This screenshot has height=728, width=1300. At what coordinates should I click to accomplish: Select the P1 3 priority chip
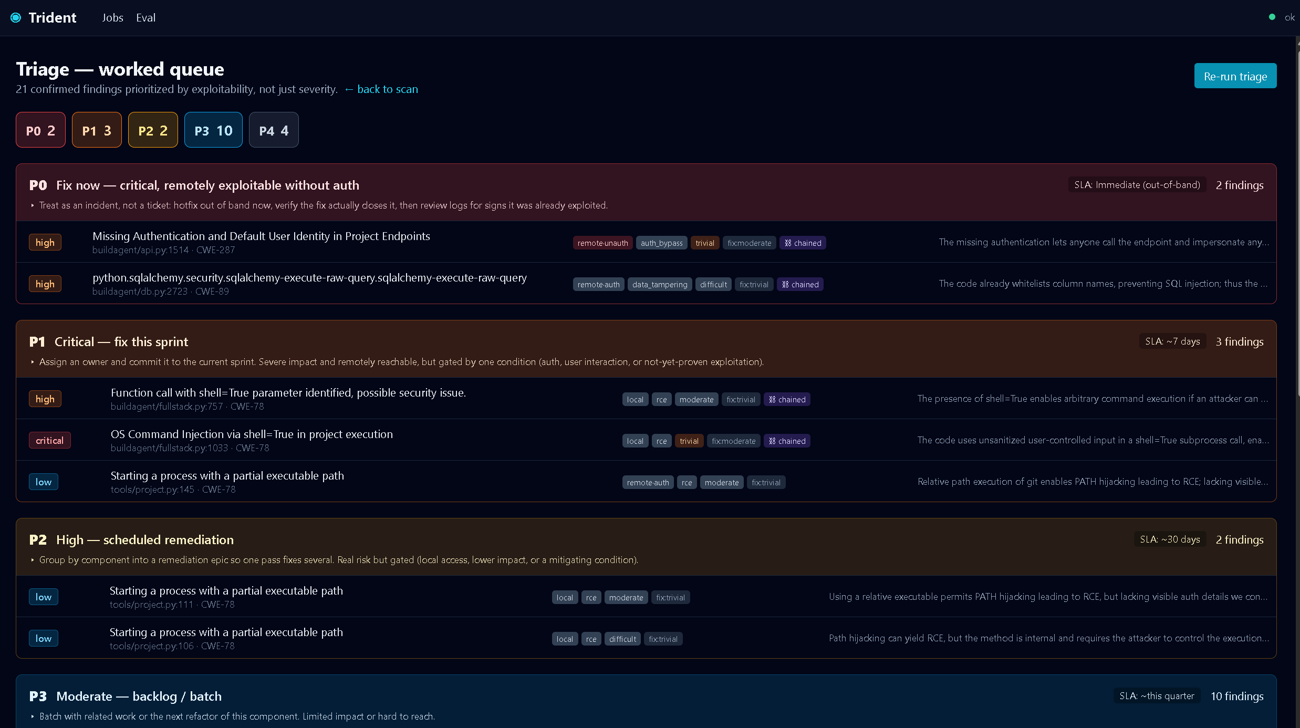point(97,130)
